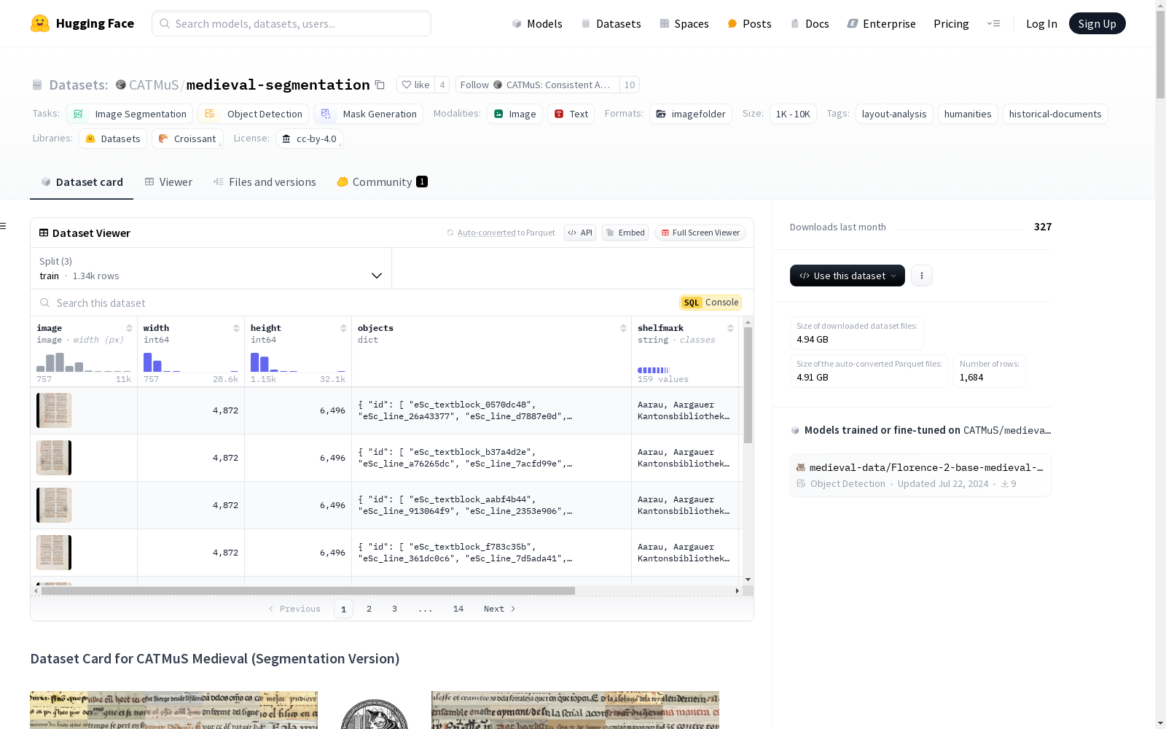Click Next page in pagination
The image size is (1166, 729).
(500, 609)
